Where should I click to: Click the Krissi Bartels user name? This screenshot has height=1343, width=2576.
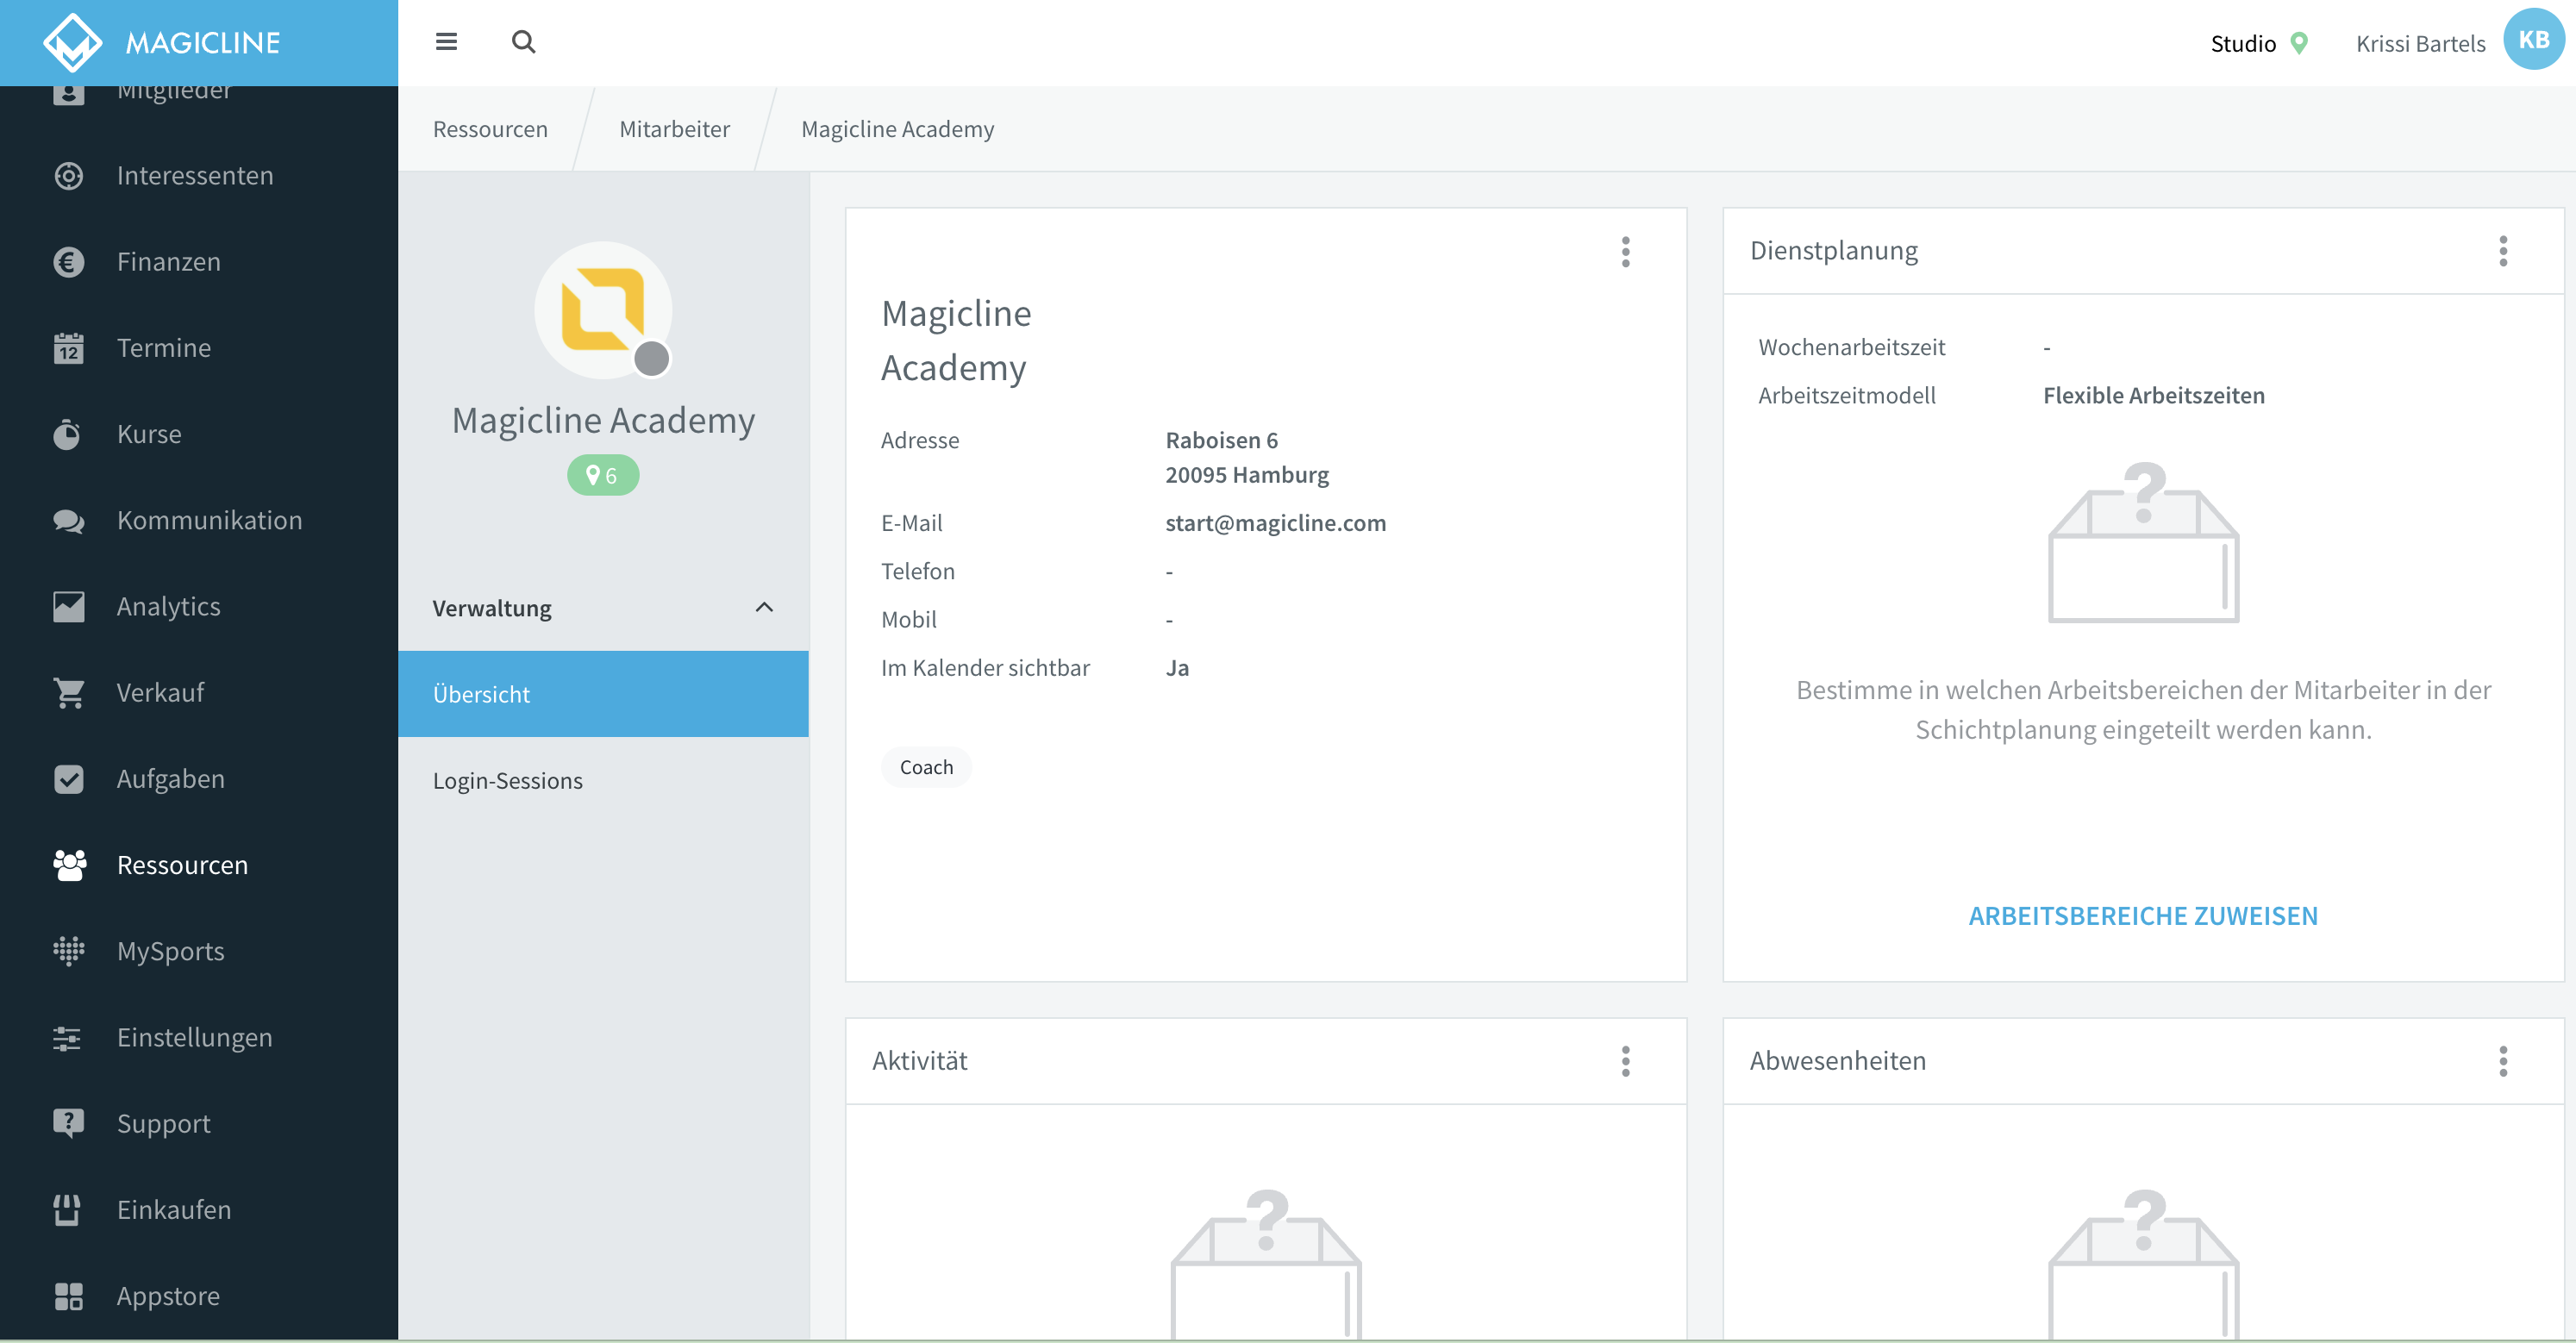(2420, 43)
